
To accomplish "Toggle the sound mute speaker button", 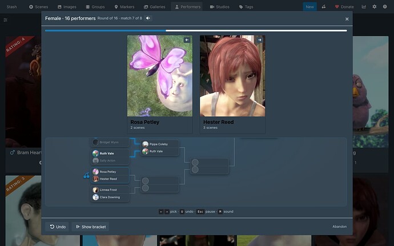I will 148,18.
